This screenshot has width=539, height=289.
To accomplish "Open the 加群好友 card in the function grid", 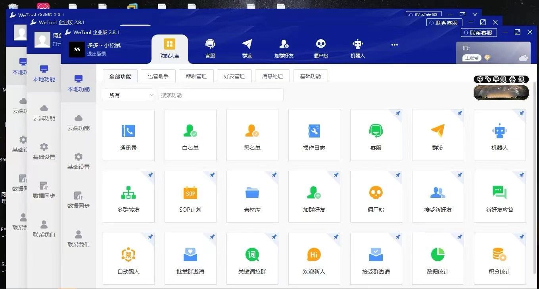I will point(314,197).
